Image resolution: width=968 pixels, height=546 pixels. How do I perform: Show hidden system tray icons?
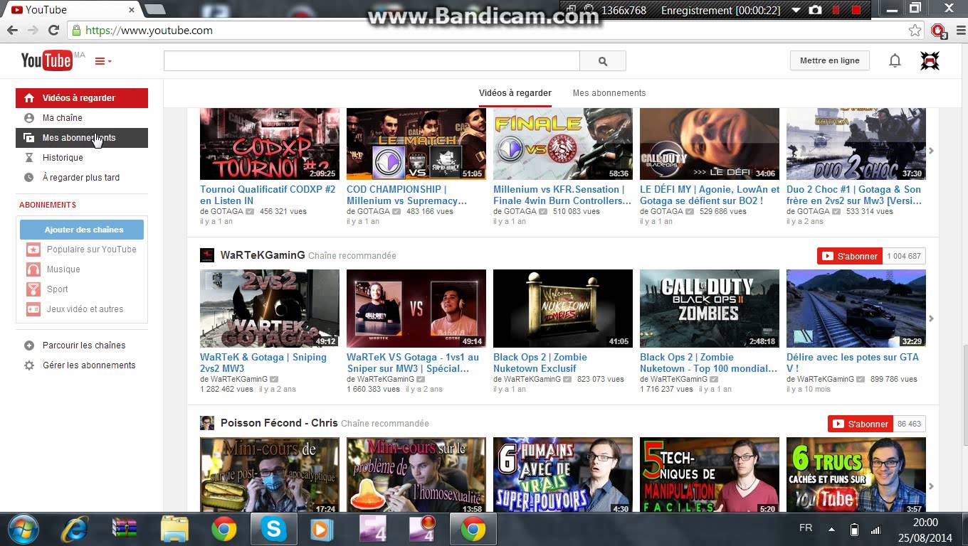[x=831, y=530]
